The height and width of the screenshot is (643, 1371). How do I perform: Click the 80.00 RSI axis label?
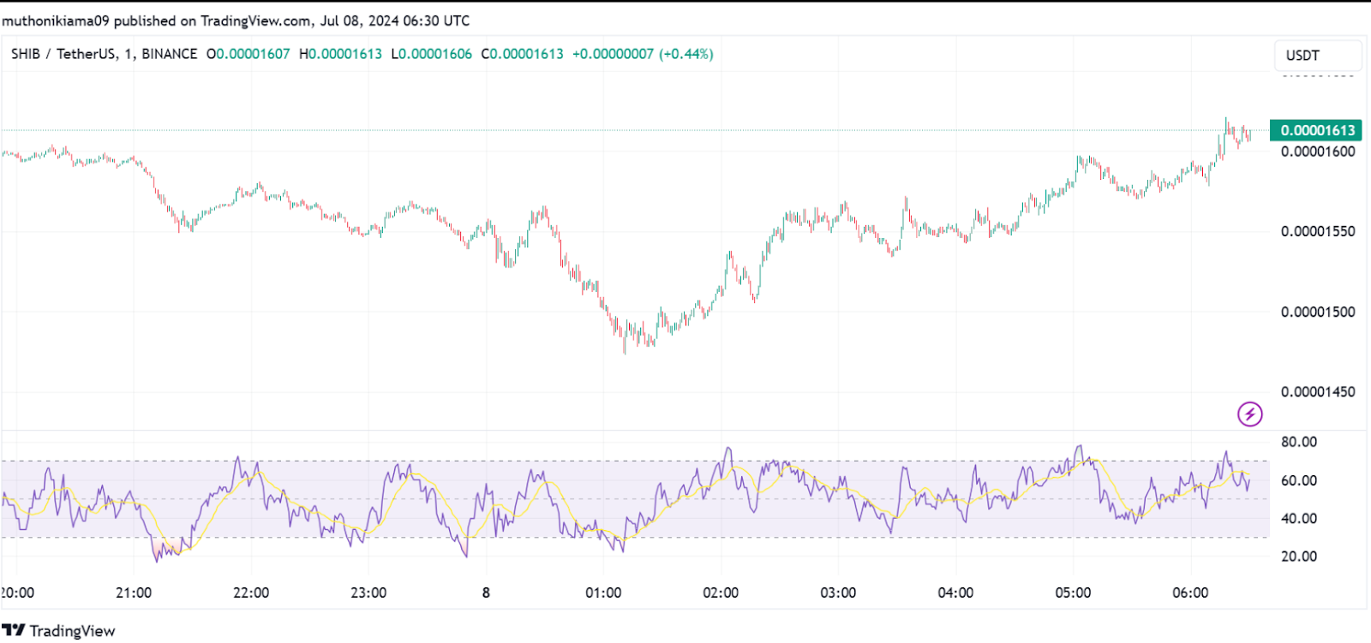pos(1299,442)
